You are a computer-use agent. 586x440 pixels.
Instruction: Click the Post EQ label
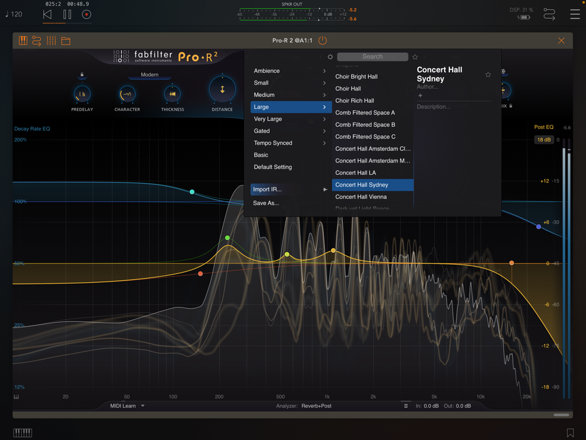(x=543, y=127)
